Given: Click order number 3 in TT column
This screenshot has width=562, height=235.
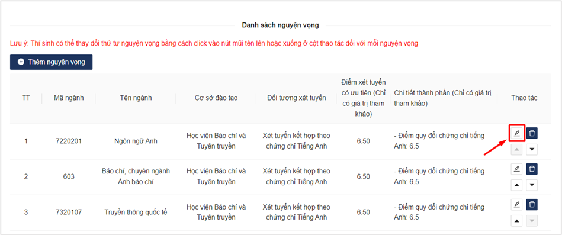Looking at the screenshot, I should [x=26, y=213].
